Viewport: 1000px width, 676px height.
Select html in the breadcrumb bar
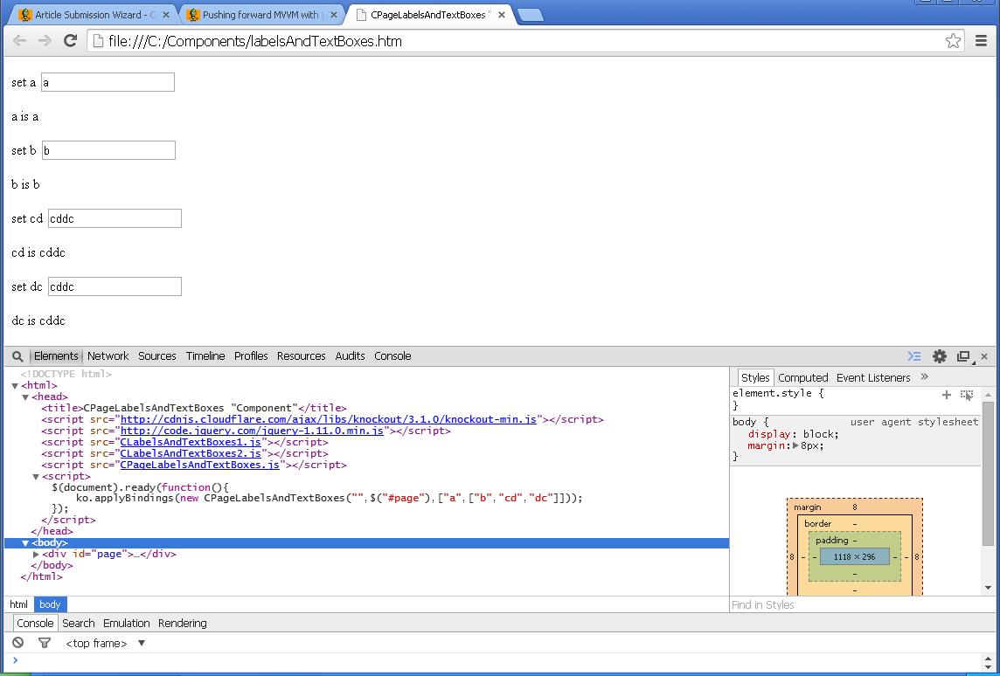point(19,604)
